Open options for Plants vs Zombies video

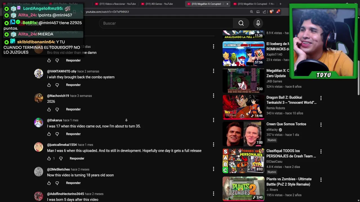click(321, 180)
